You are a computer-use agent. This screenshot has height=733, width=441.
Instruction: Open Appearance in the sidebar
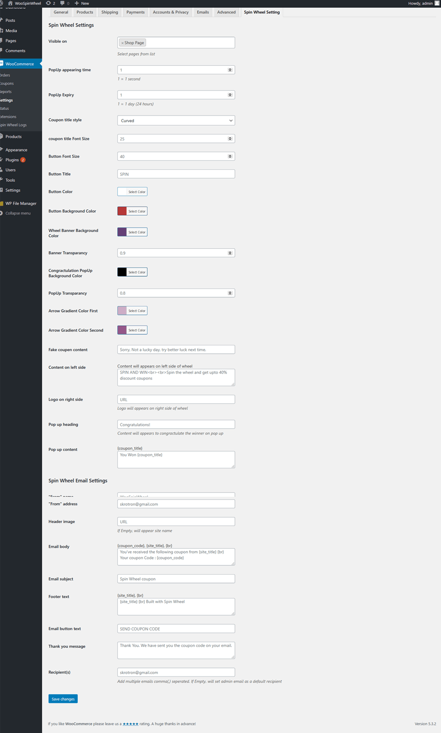tap(16, 150)
